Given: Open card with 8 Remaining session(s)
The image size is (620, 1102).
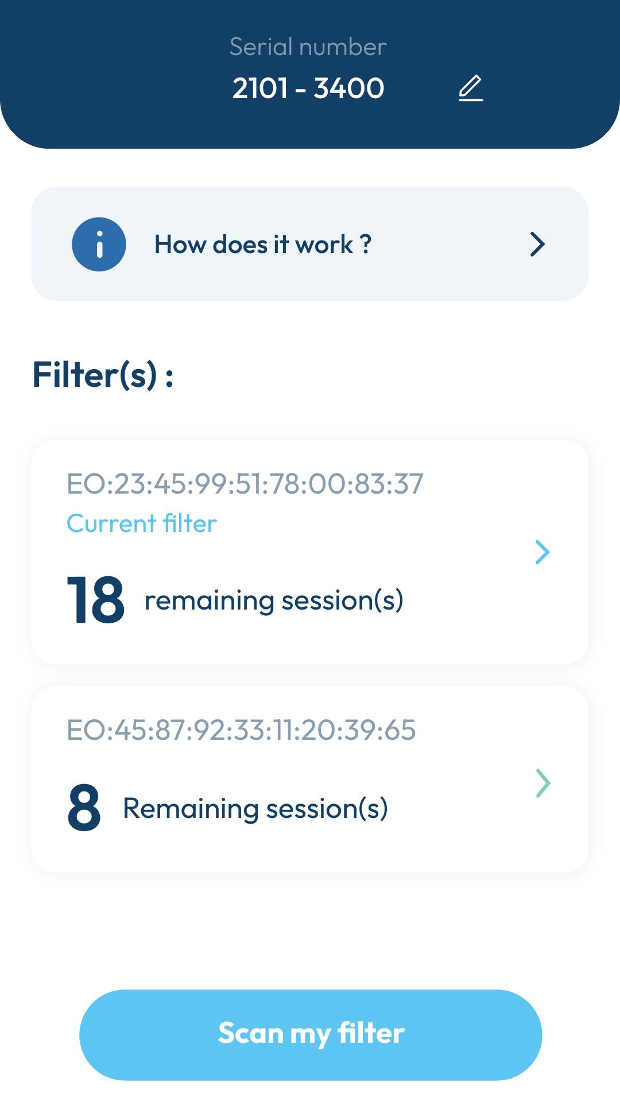Looking at the screenshot, I should click(310, 779).
